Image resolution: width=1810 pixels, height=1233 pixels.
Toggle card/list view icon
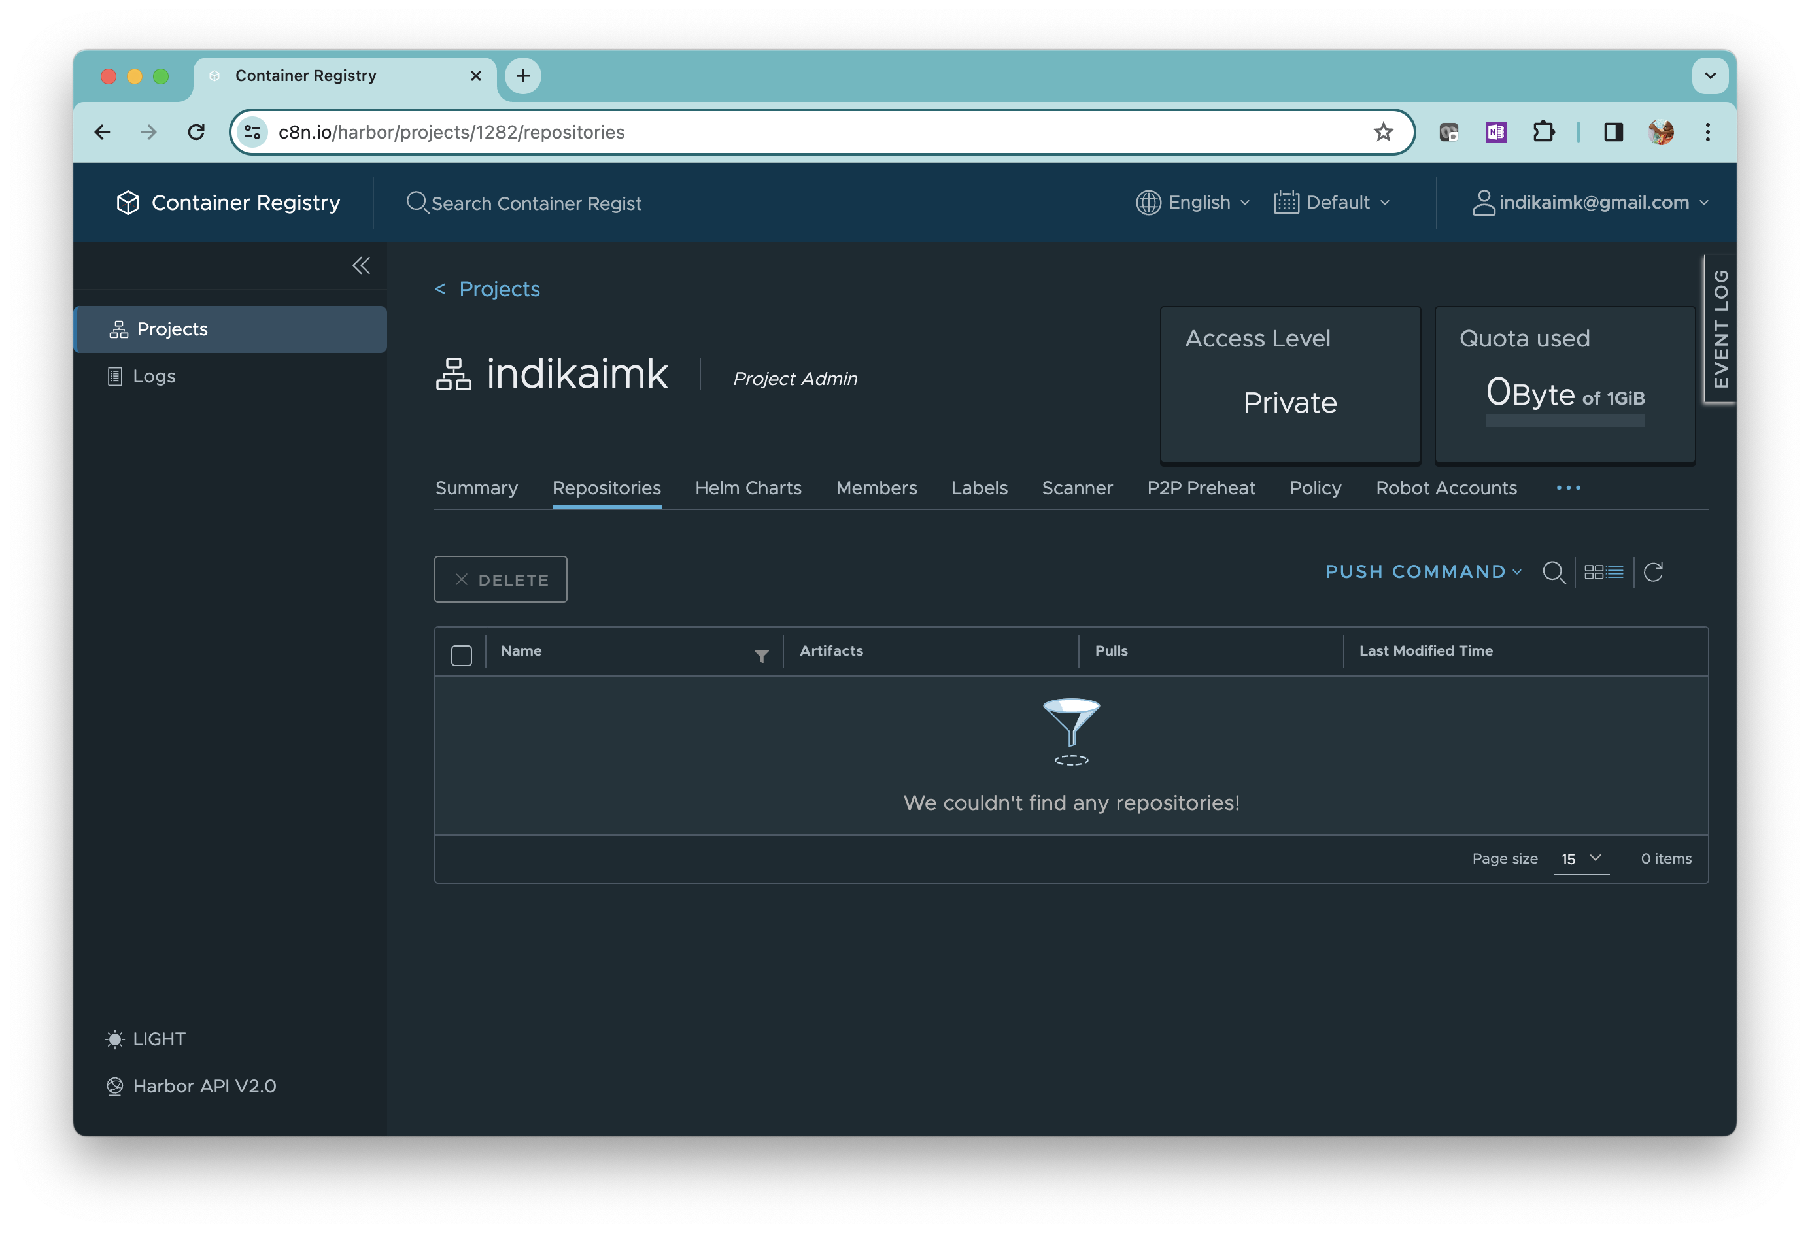pos(1603,573)
